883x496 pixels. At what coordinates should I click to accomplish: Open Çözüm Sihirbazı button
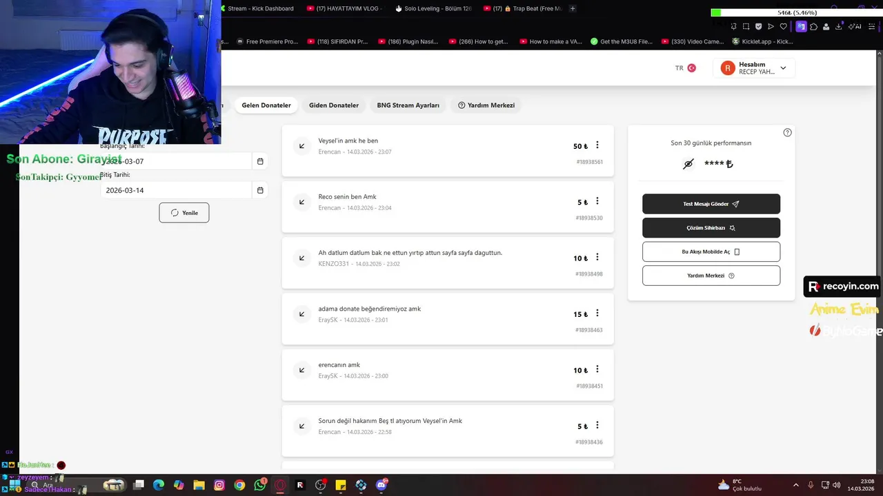(711, 228)
